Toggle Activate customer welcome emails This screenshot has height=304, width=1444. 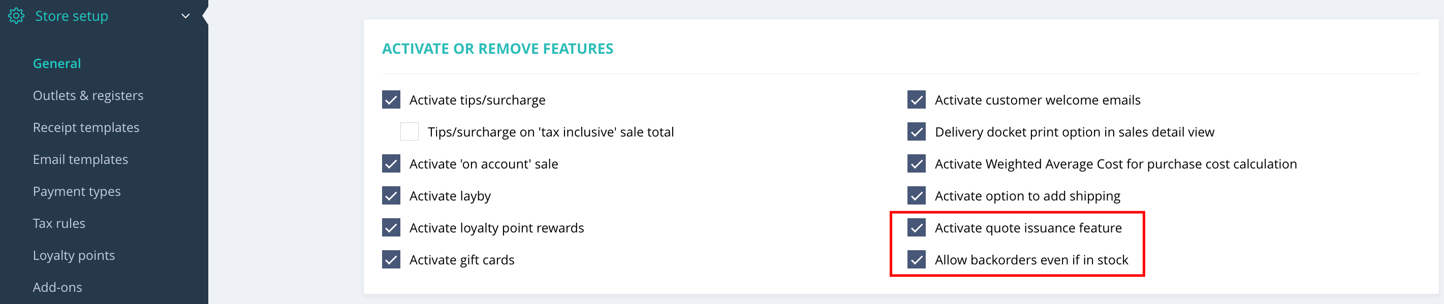(917, 99)
